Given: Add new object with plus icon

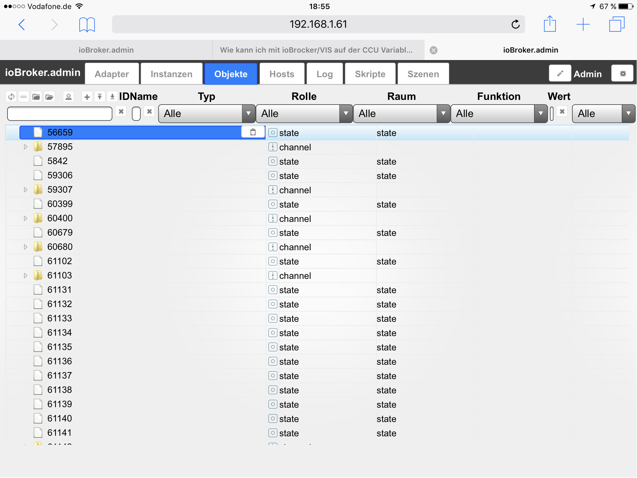Looking at the screenshot, I should tap(87, 97).
